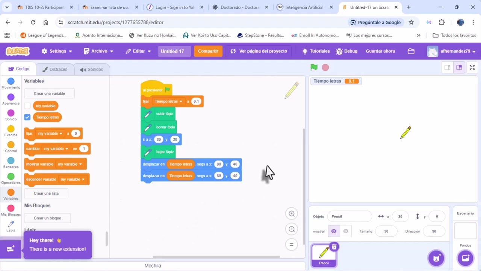Bookmark this page with the star icon
Viewport: 481px width, 271px height.
pos(411,22)
